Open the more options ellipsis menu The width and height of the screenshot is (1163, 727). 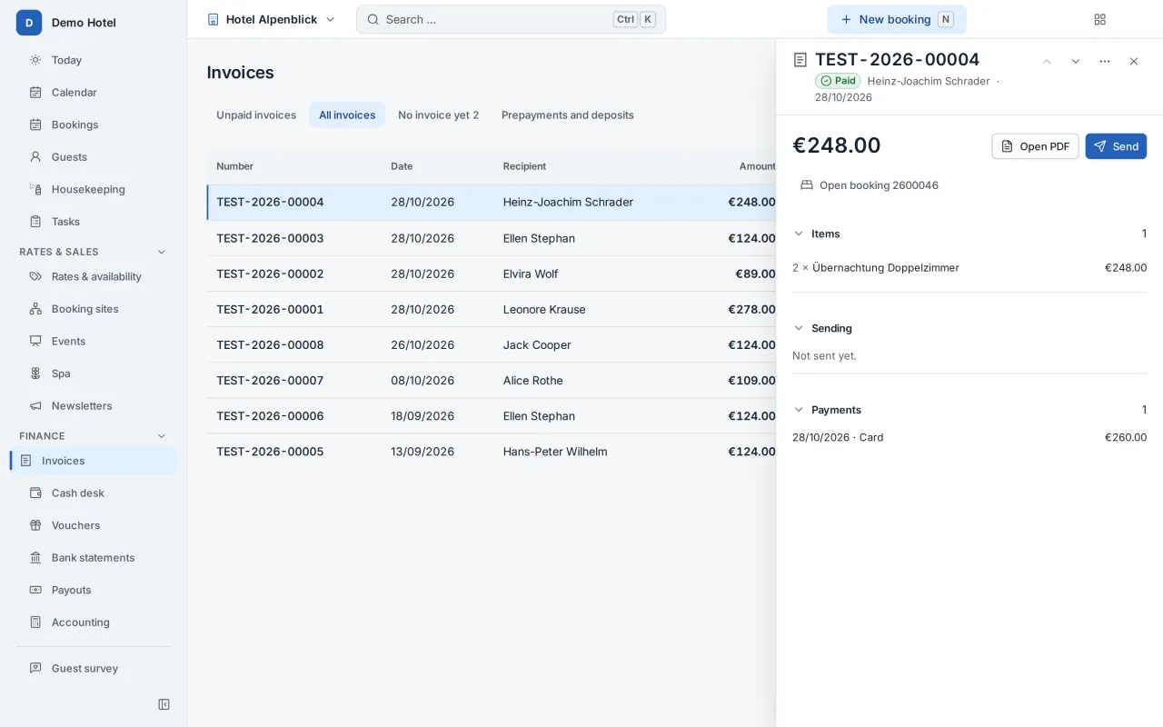(x=1105, y=62)
